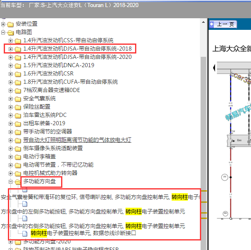Click document icon above 方向盘中的左侧多功能按钮
251x250 pixels.
(x=25, y=204)
